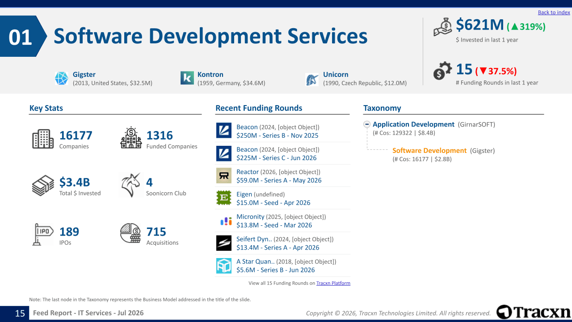Screen dimensions: 572x322
Task: Open the Gigster company name link
Action: point(84,75)
